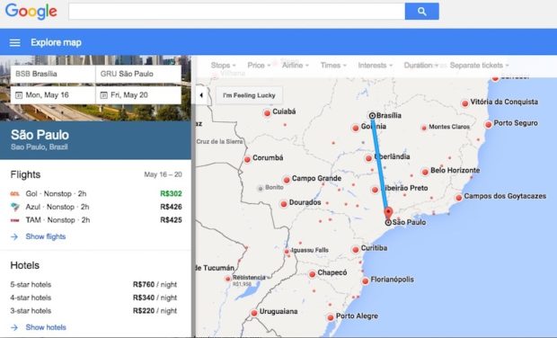Open the hamburger menu icon

pyautogui.click(x=15, y=42)
